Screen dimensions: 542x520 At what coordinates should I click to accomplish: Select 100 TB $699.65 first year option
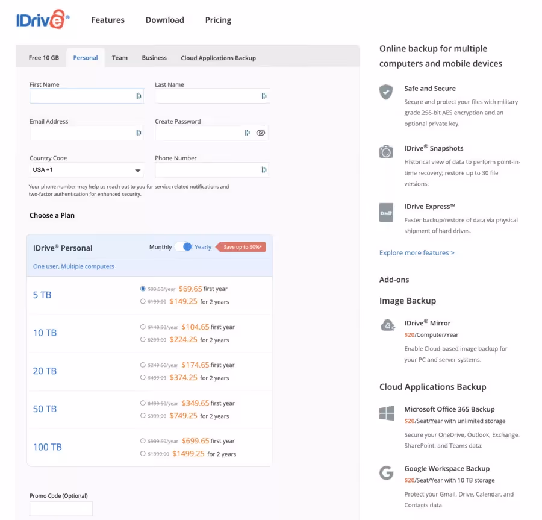[x=143, y=441]
